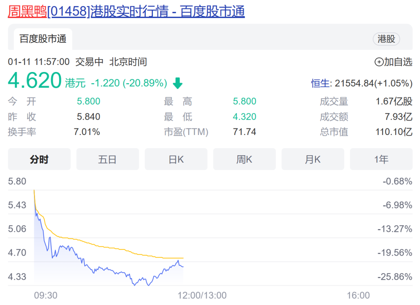Click the 成交额 value 7.93亿

[x=399, y=117]
